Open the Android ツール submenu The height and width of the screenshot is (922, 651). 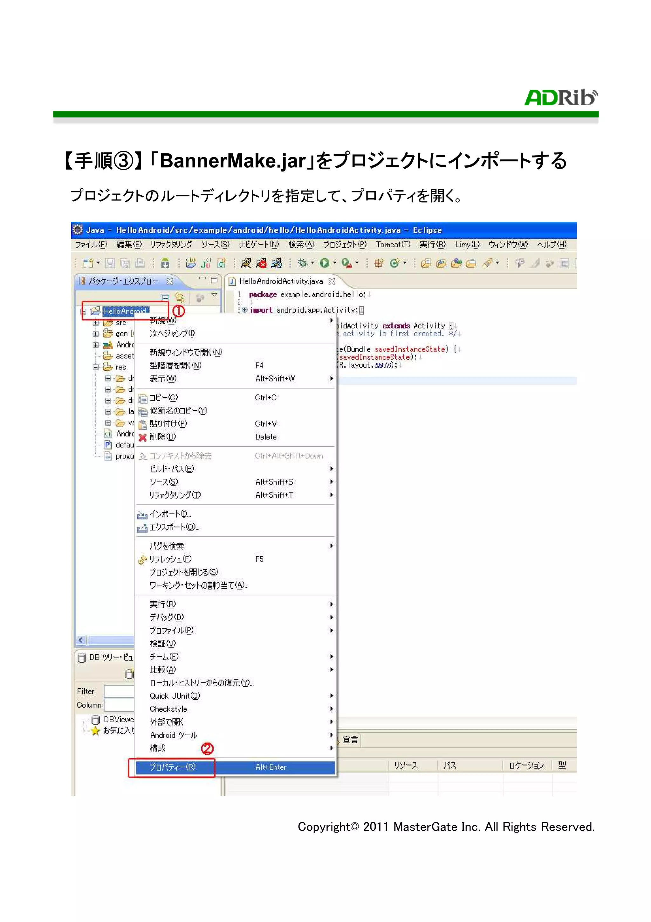point(236,736)
